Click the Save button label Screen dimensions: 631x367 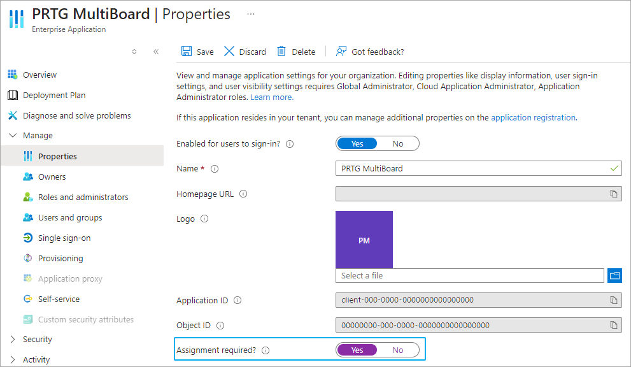(205, 52)
